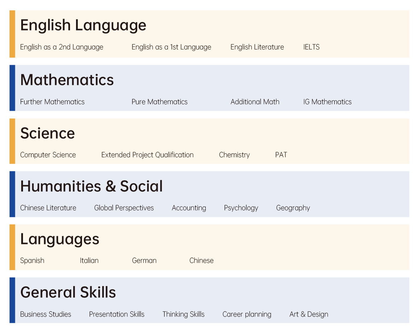Click the Chemistry subject
Image resolution: width=418 pixels, height=333 pixels.
coord(234,155)
